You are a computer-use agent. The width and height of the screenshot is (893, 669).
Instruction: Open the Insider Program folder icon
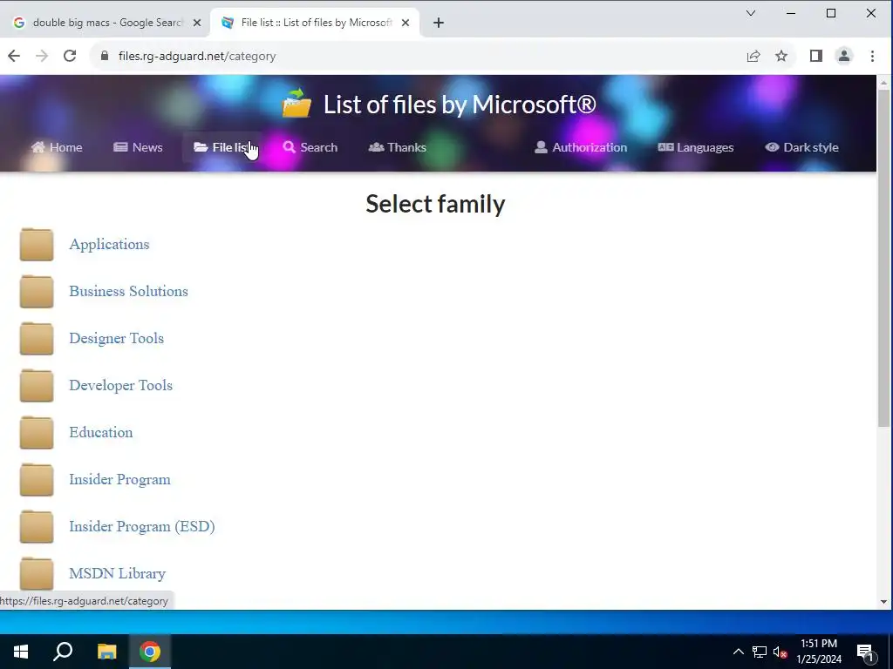click(x=37, y=480)
